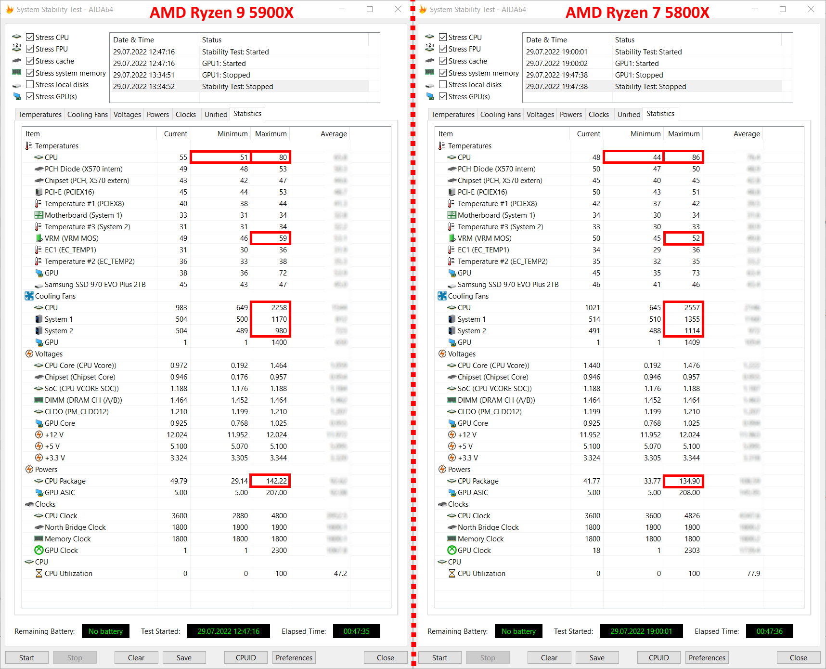826x669 pixels.
Task: Click the Clear button in the 5900X window
Action: [136, 657]
